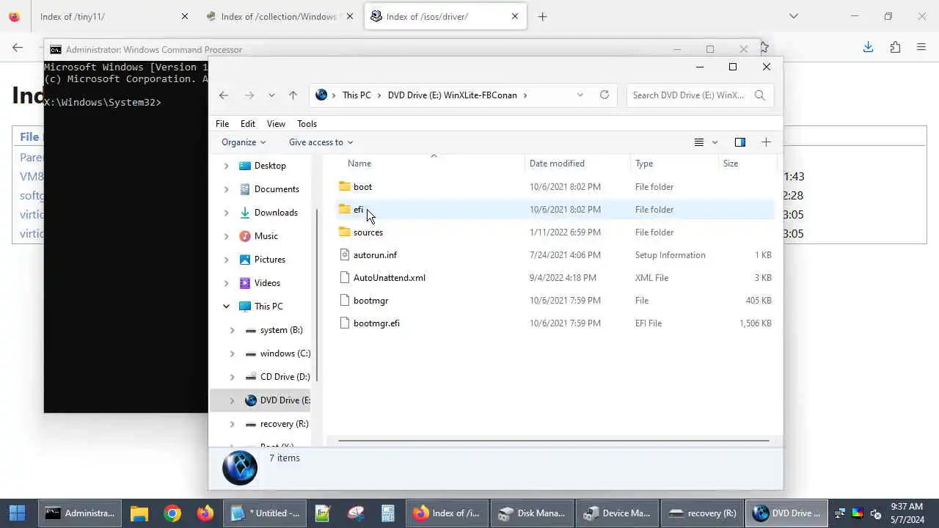
Task: Click the Firefox extensions icon
Action: tap(895, 47)
